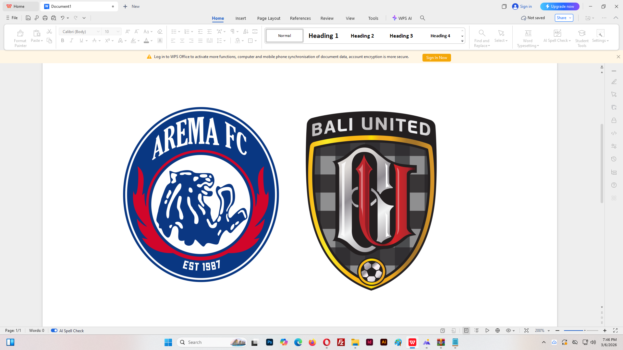Apply Heading 1 style
Image resolution: width=623 pixels, height=350 pixels.
coord(324,36)
